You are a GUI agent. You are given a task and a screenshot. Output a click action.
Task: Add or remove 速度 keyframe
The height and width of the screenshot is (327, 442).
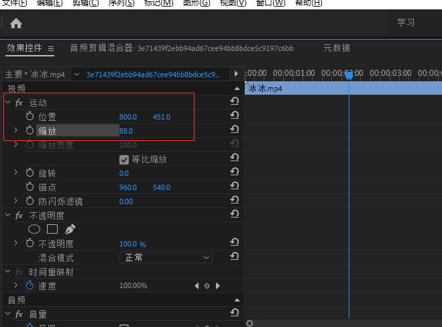[207, 286]
